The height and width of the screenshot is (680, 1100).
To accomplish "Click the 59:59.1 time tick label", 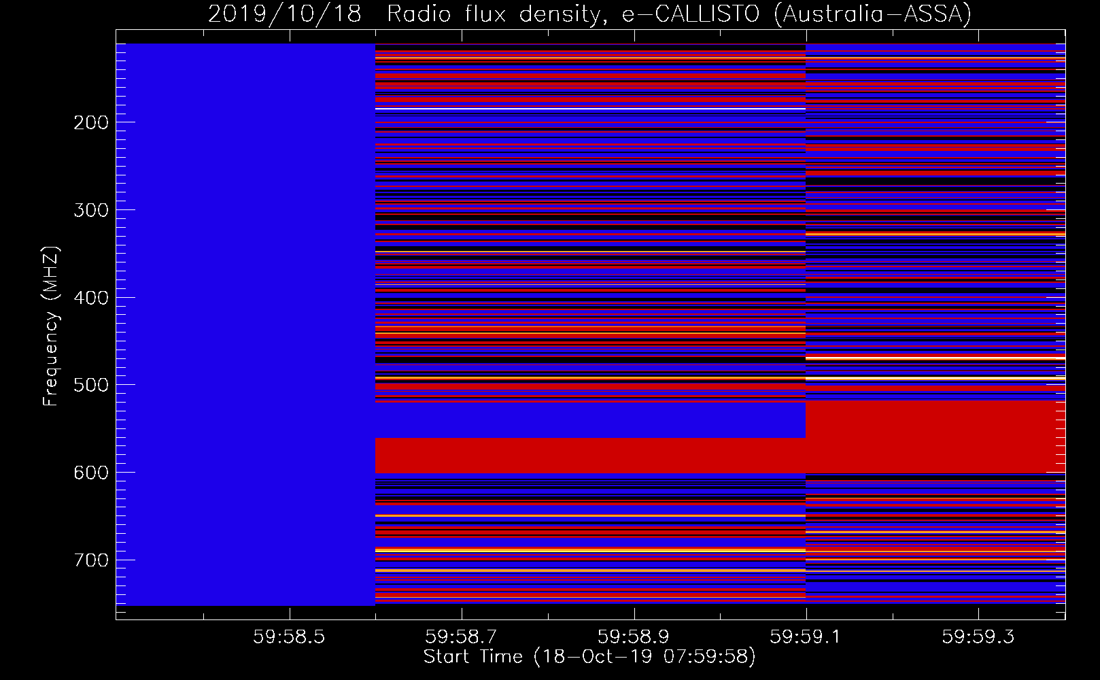I will pos(806,636).
